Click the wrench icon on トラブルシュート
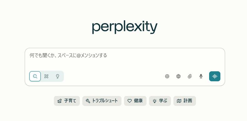This screenshot has height=121, width=247. [x=88, y=101]
